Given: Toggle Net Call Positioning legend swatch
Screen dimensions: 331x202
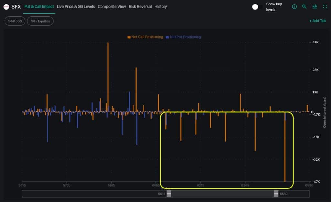Looking at the screenshot, I should (x=129, y=37).
